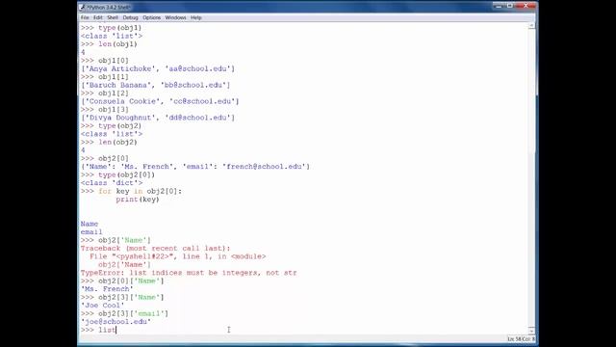
Task: Open the Options menu
Action: click(x=152, y=17)
